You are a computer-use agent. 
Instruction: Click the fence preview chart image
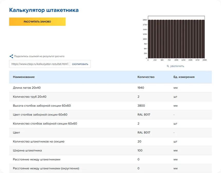pyautogui.click(x=176, y=39)
